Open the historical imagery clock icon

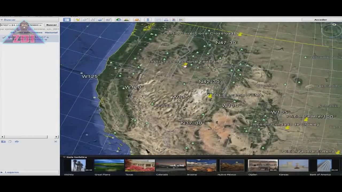119,20
